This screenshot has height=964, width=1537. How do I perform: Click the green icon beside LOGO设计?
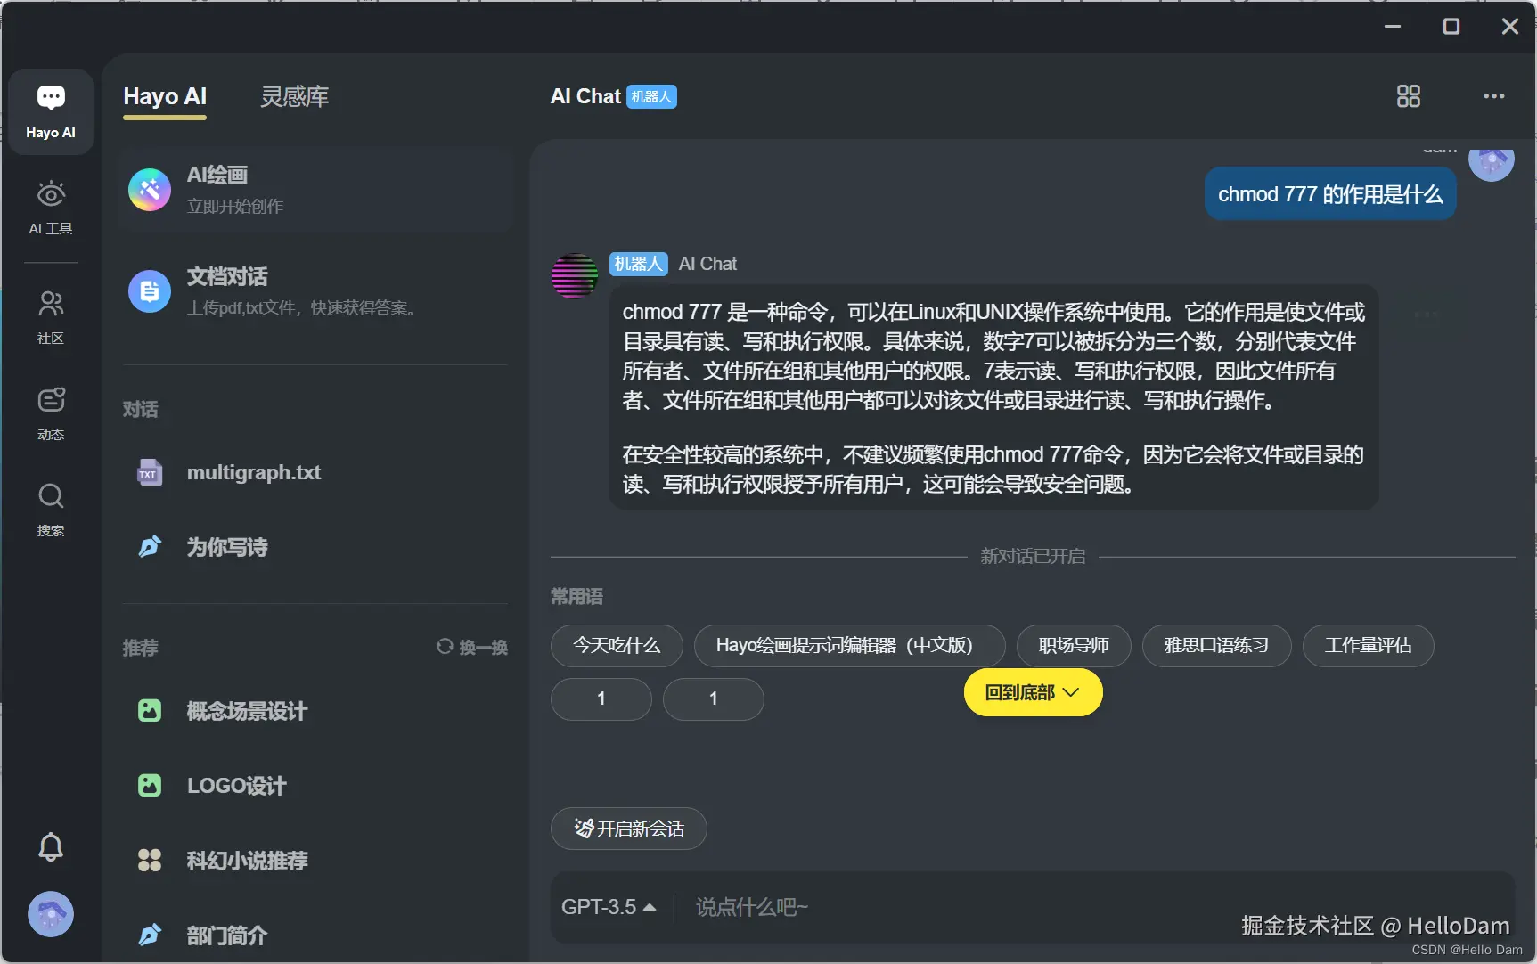[x=150, y=786]
